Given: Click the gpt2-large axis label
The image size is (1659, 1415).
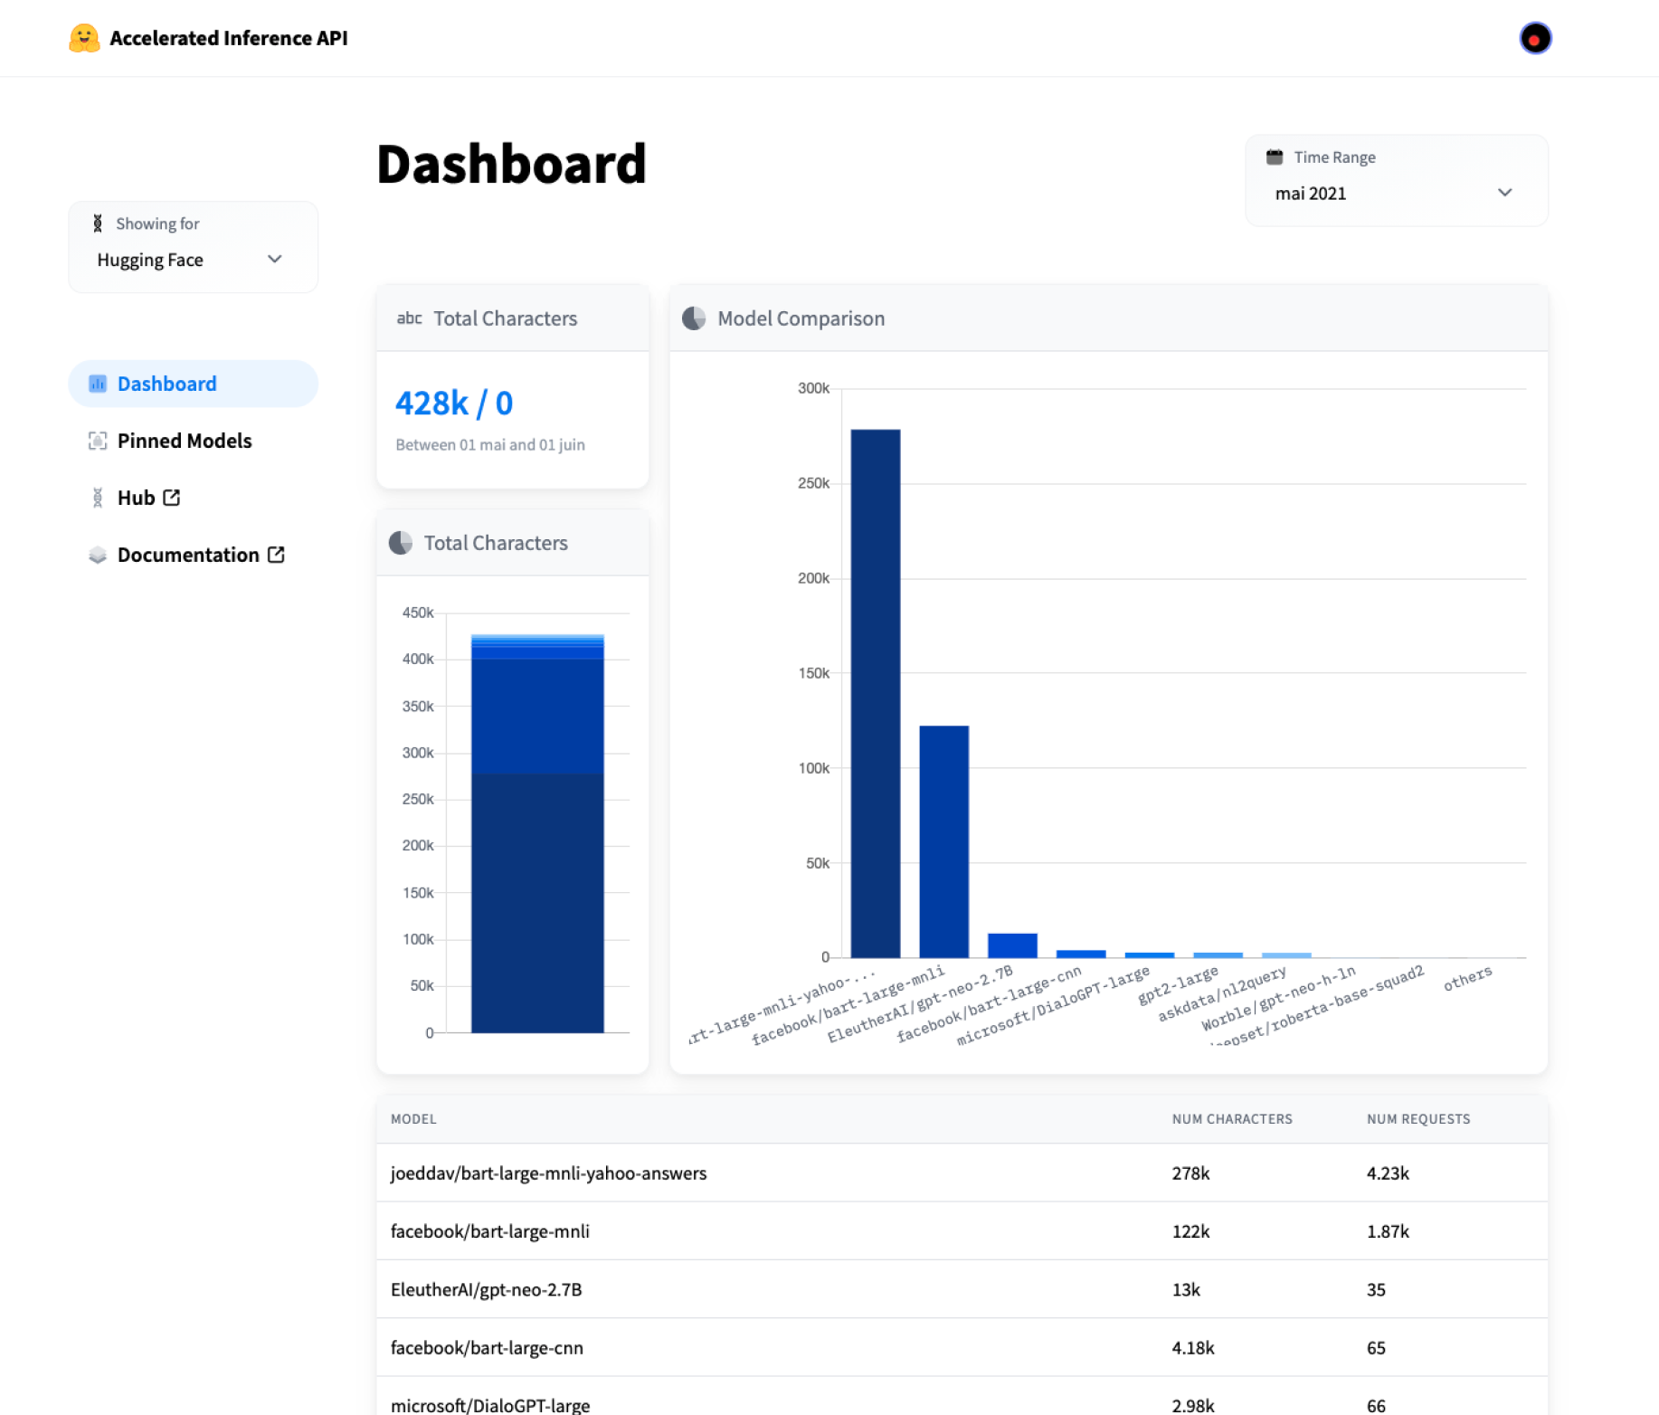Looking at the screenshot, I should pyautogui.click(x=1179, y=985).
